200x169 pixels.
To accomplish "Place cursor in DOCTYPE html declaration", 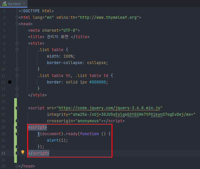I will pyautogui.click(x=36, y=11).
